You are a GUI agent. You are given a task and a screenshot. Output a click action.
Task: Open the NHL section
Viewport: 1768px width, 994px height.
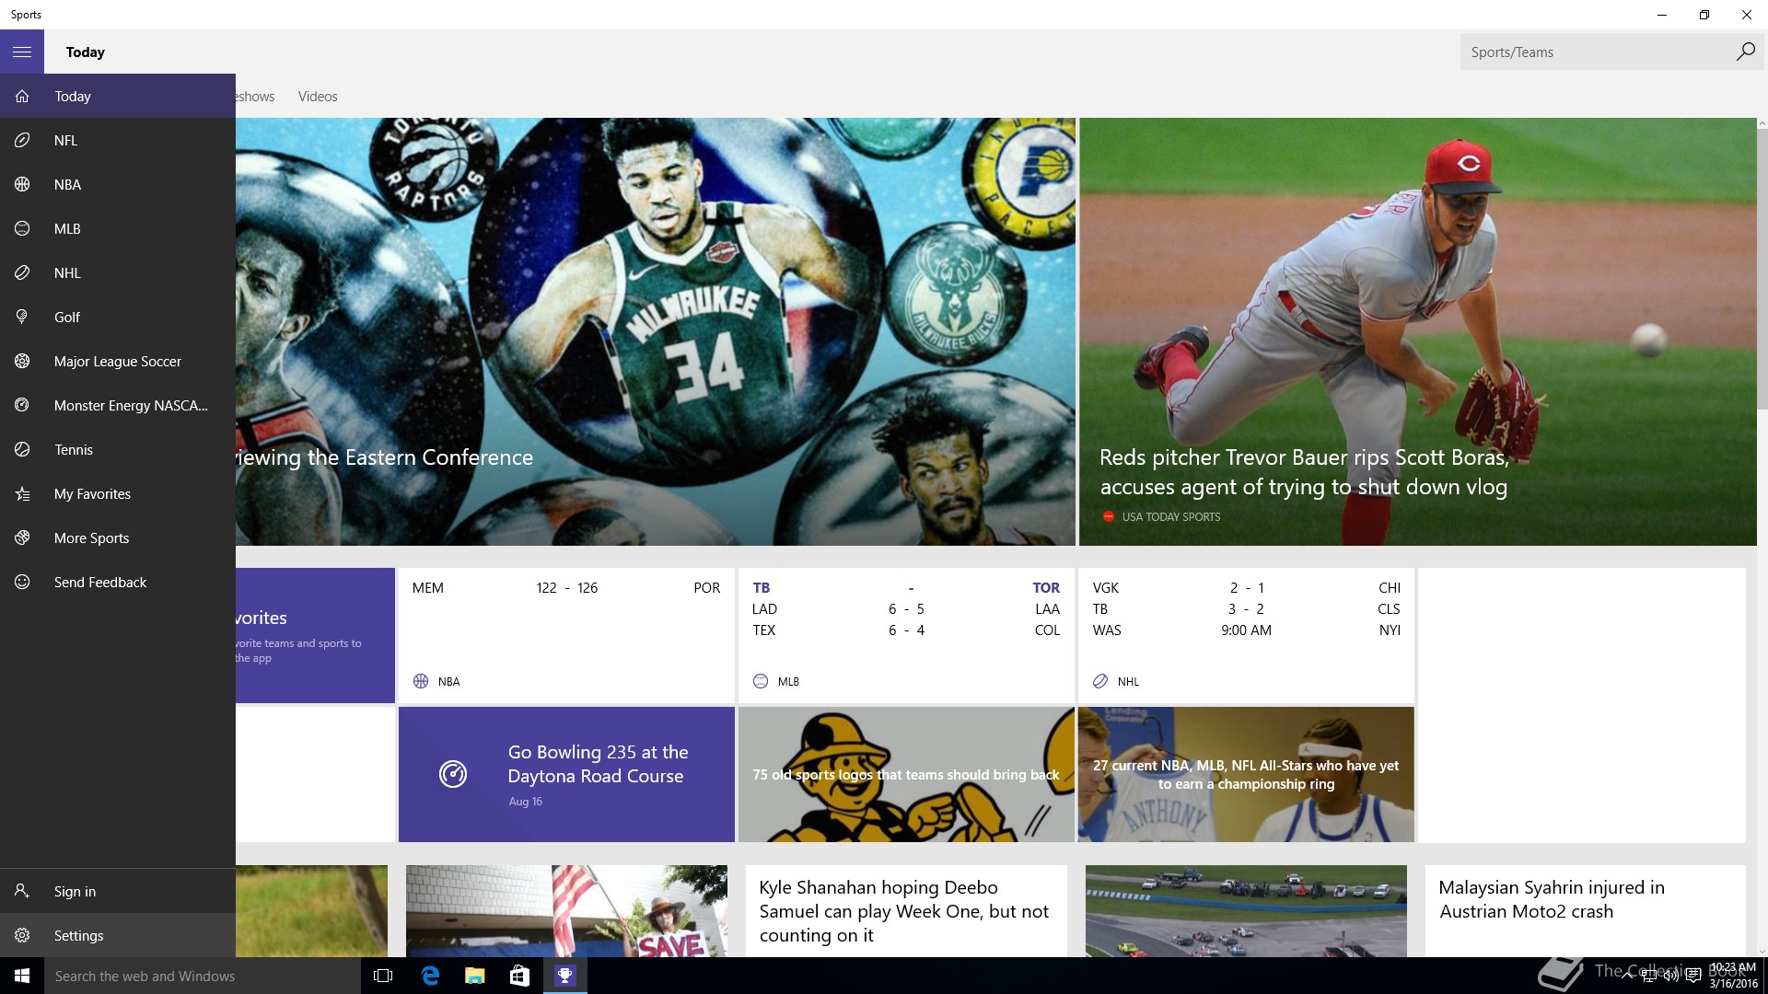[118, 273]
